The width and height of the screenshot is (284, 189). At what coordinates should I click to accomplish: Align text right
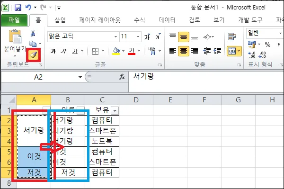[x=195, y=51]
